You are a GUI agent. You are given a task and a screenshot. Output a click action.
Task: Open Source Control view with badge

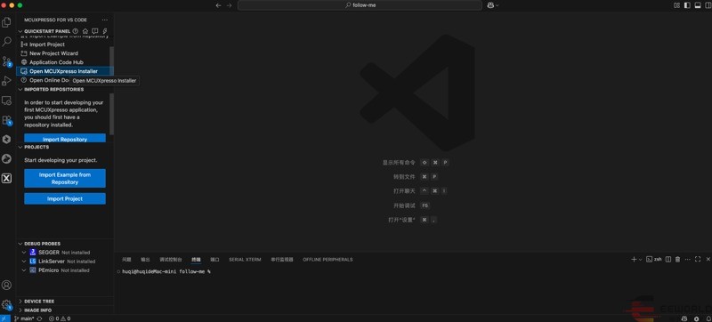coord(6,61)
